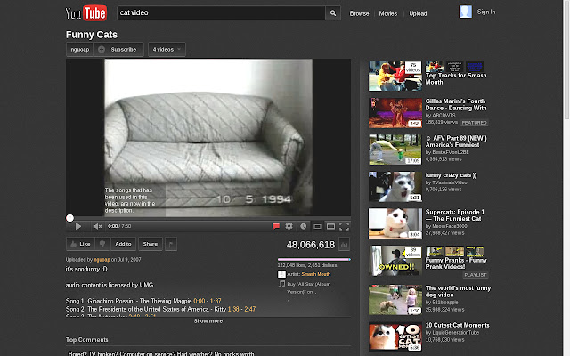The image size is (570, 356).
Task: Open the Smash Mouth artist link
Action: [x=315, y=273]
